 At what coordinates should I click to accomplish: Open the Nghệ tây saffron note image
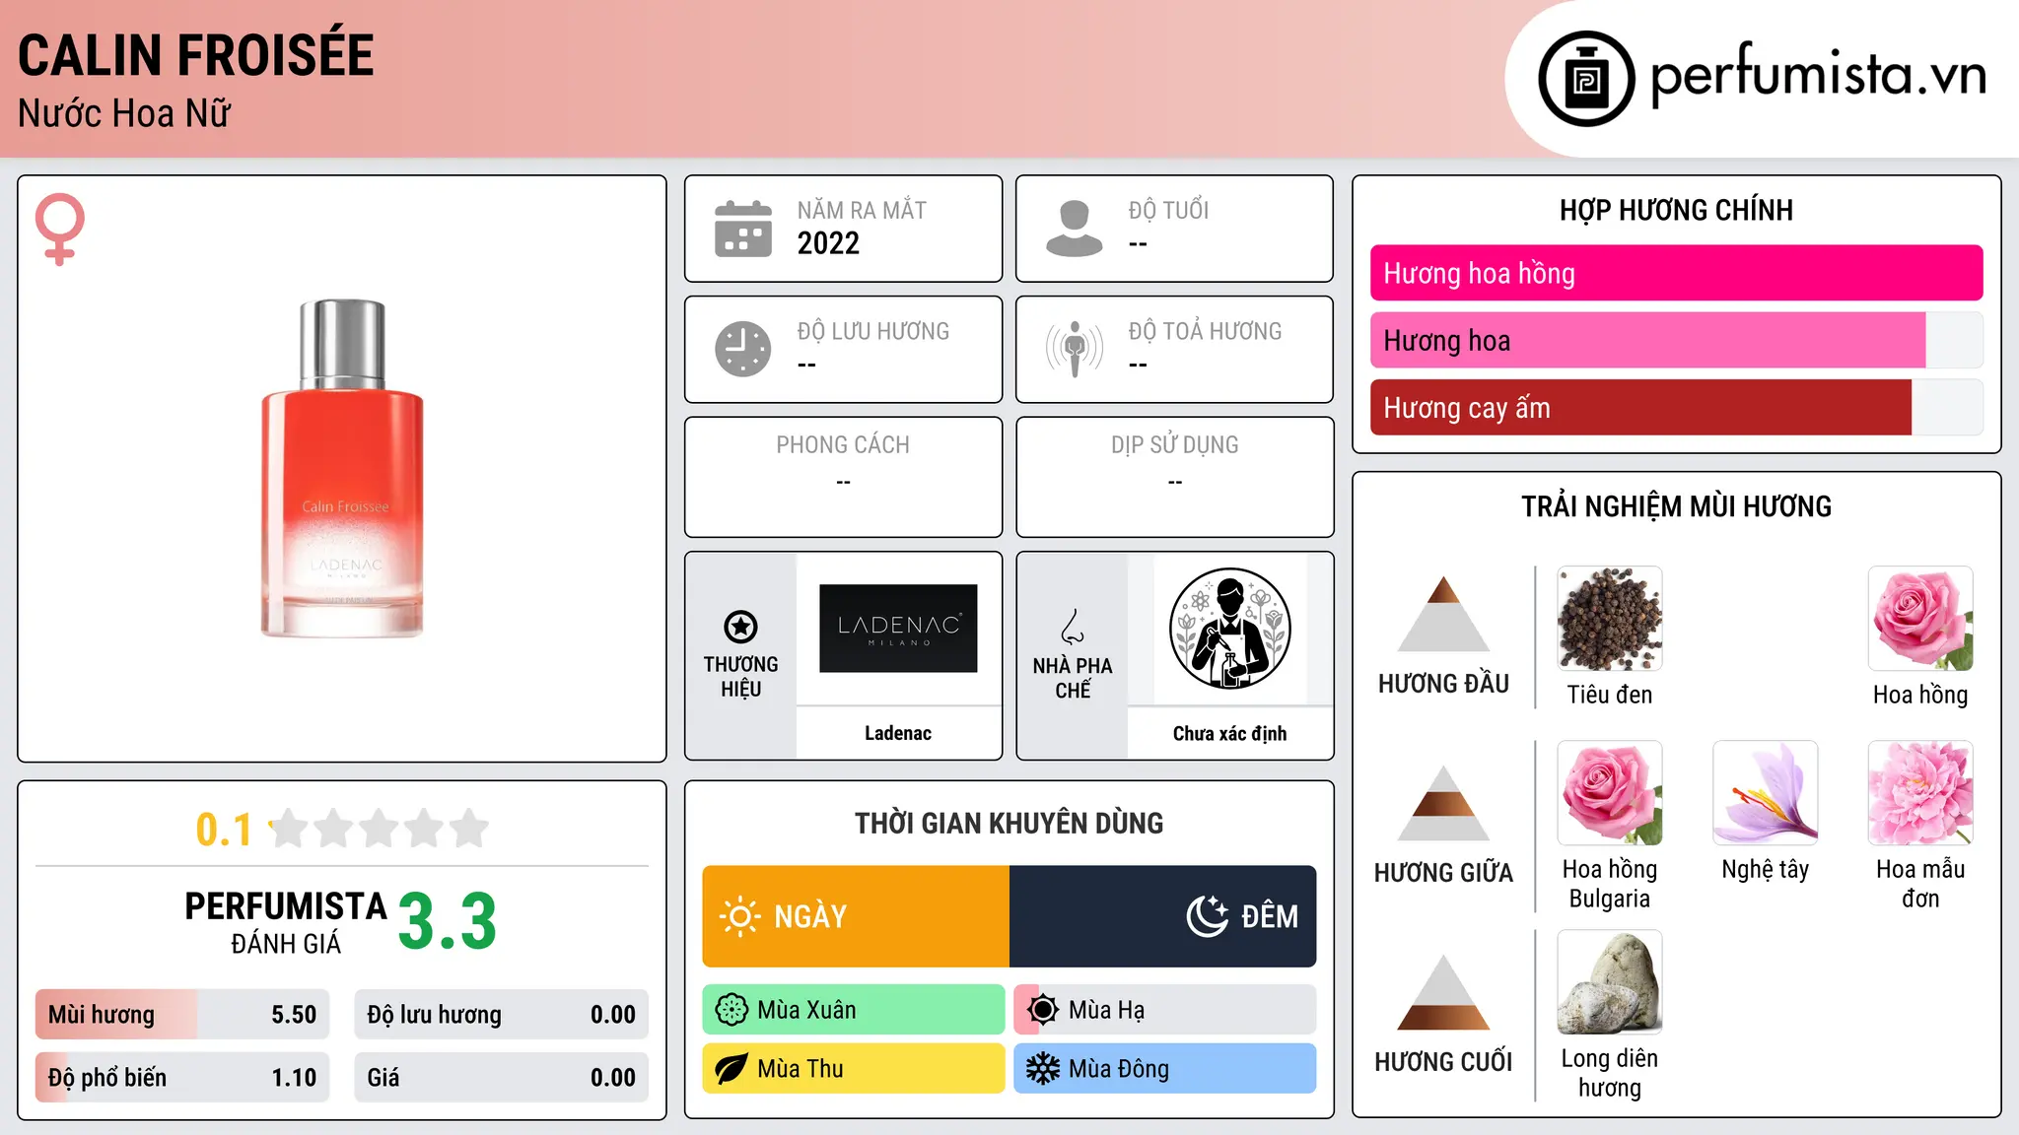(x=1766, y=793)
